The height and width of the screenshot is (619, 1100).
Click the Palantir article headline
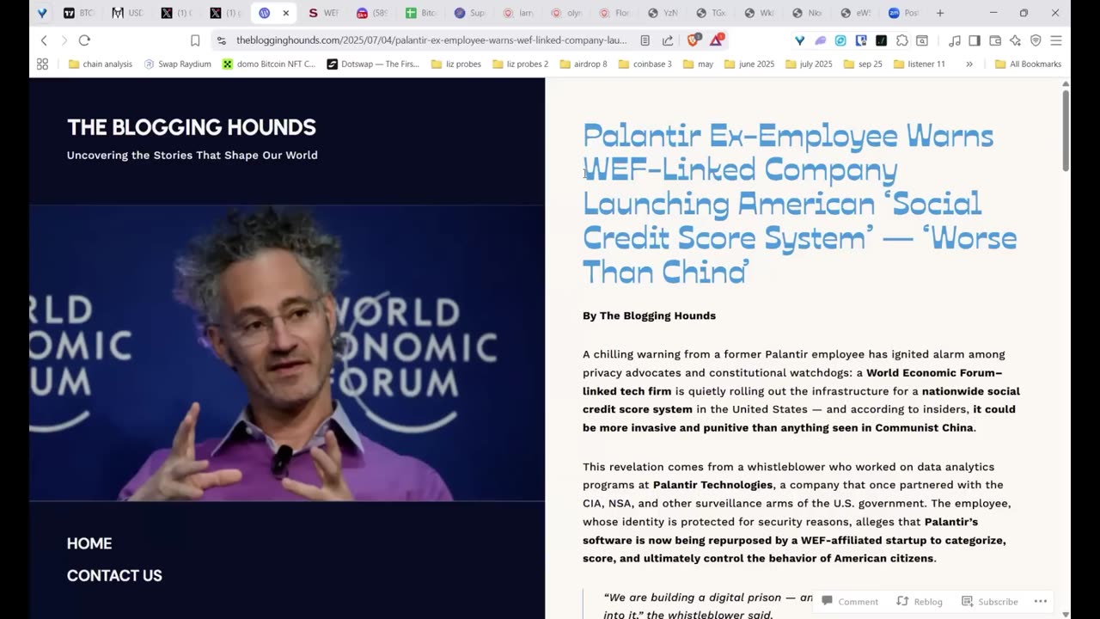799,204
